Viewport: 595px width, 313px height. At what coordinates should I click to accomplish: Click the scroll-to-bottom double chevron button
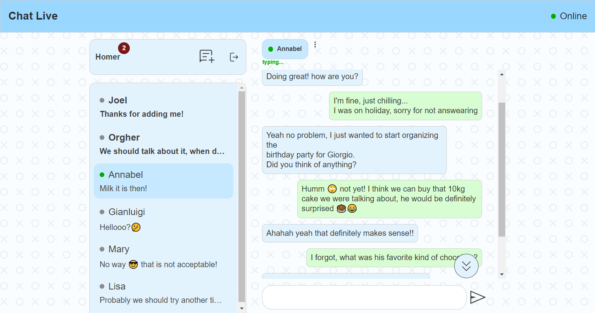click(x=466, y=266)
